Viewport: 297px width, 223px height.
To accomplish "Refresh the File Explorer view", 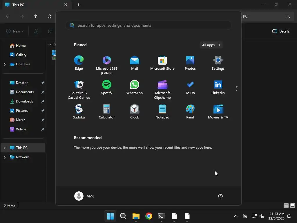I will pos(49,16).
